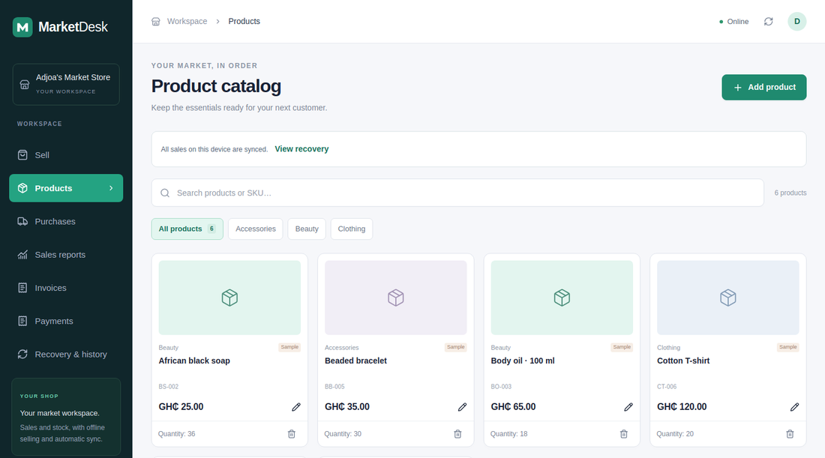Viewport: 825px width, 458px height.
Task: Click the 6 products count label
Action: (x=790, y=193)
